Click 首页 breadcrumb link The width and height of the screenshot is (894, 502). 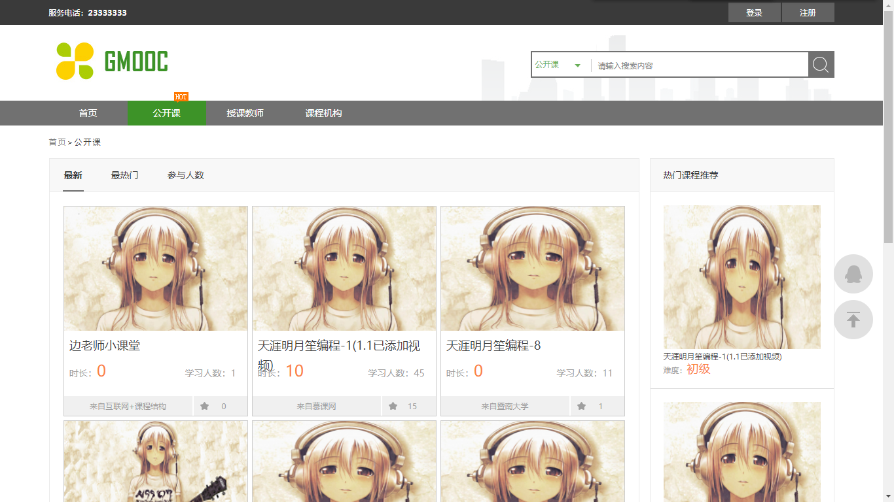[57, 142]
